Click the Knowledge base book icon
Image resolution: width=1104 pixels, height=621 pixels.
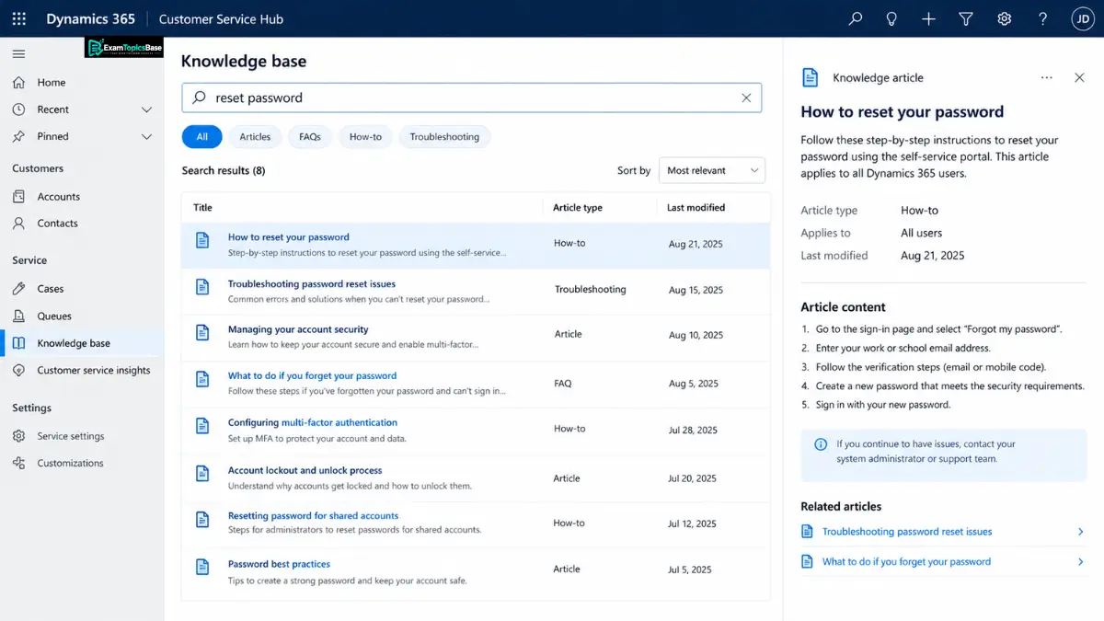18,343
